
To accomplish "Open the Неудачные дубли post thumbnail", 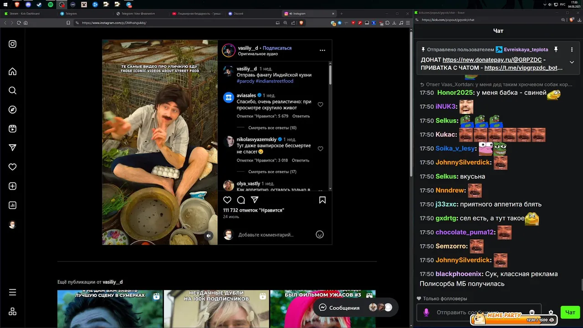I will pos(216,309).
